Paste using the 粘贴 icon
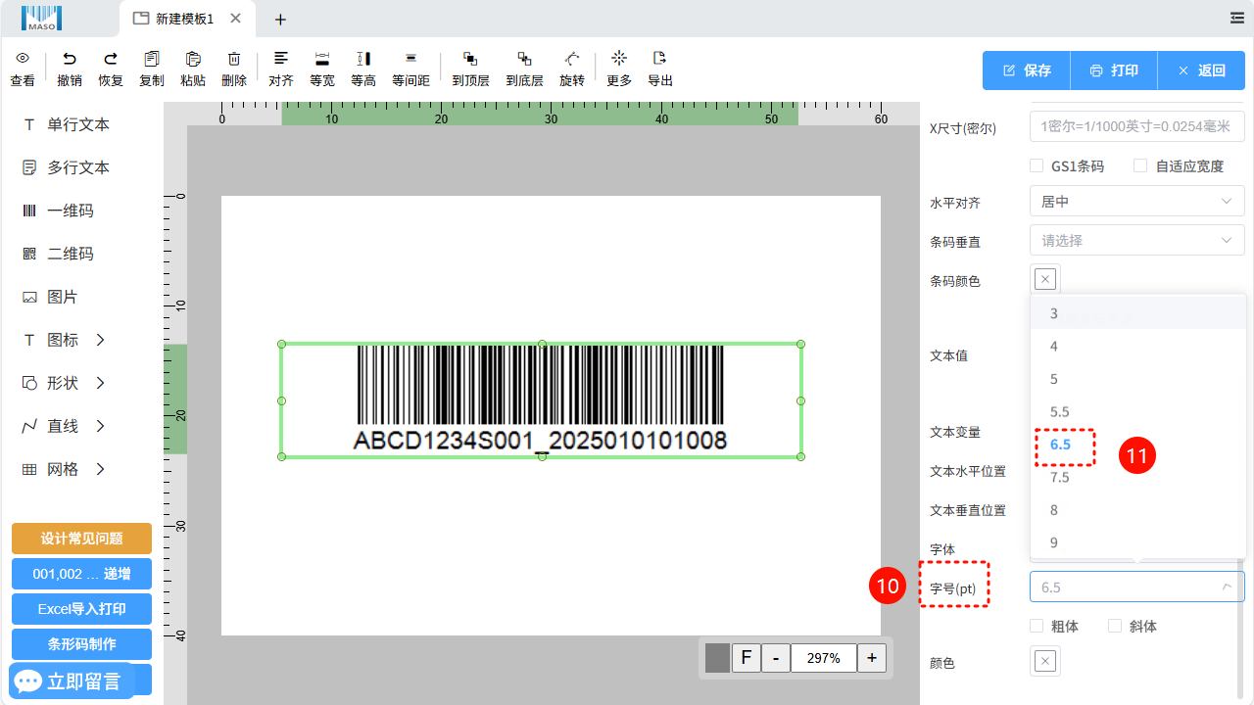 (193, 59)
